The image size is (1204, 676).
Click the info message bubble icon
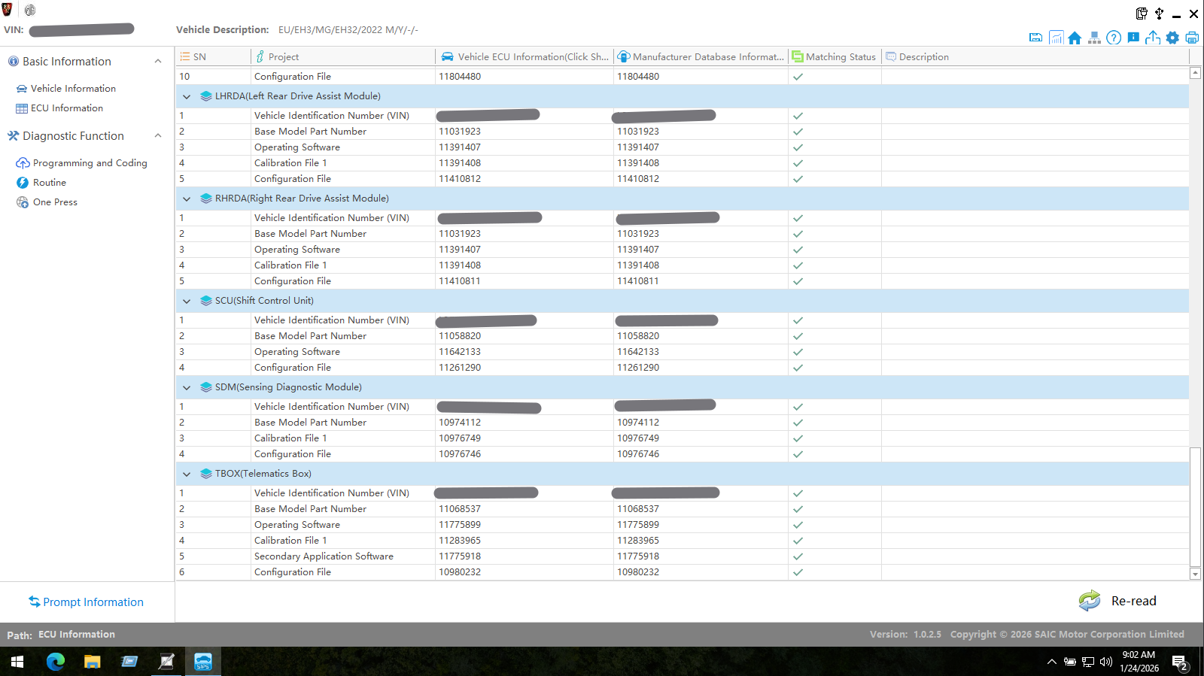1133,38
